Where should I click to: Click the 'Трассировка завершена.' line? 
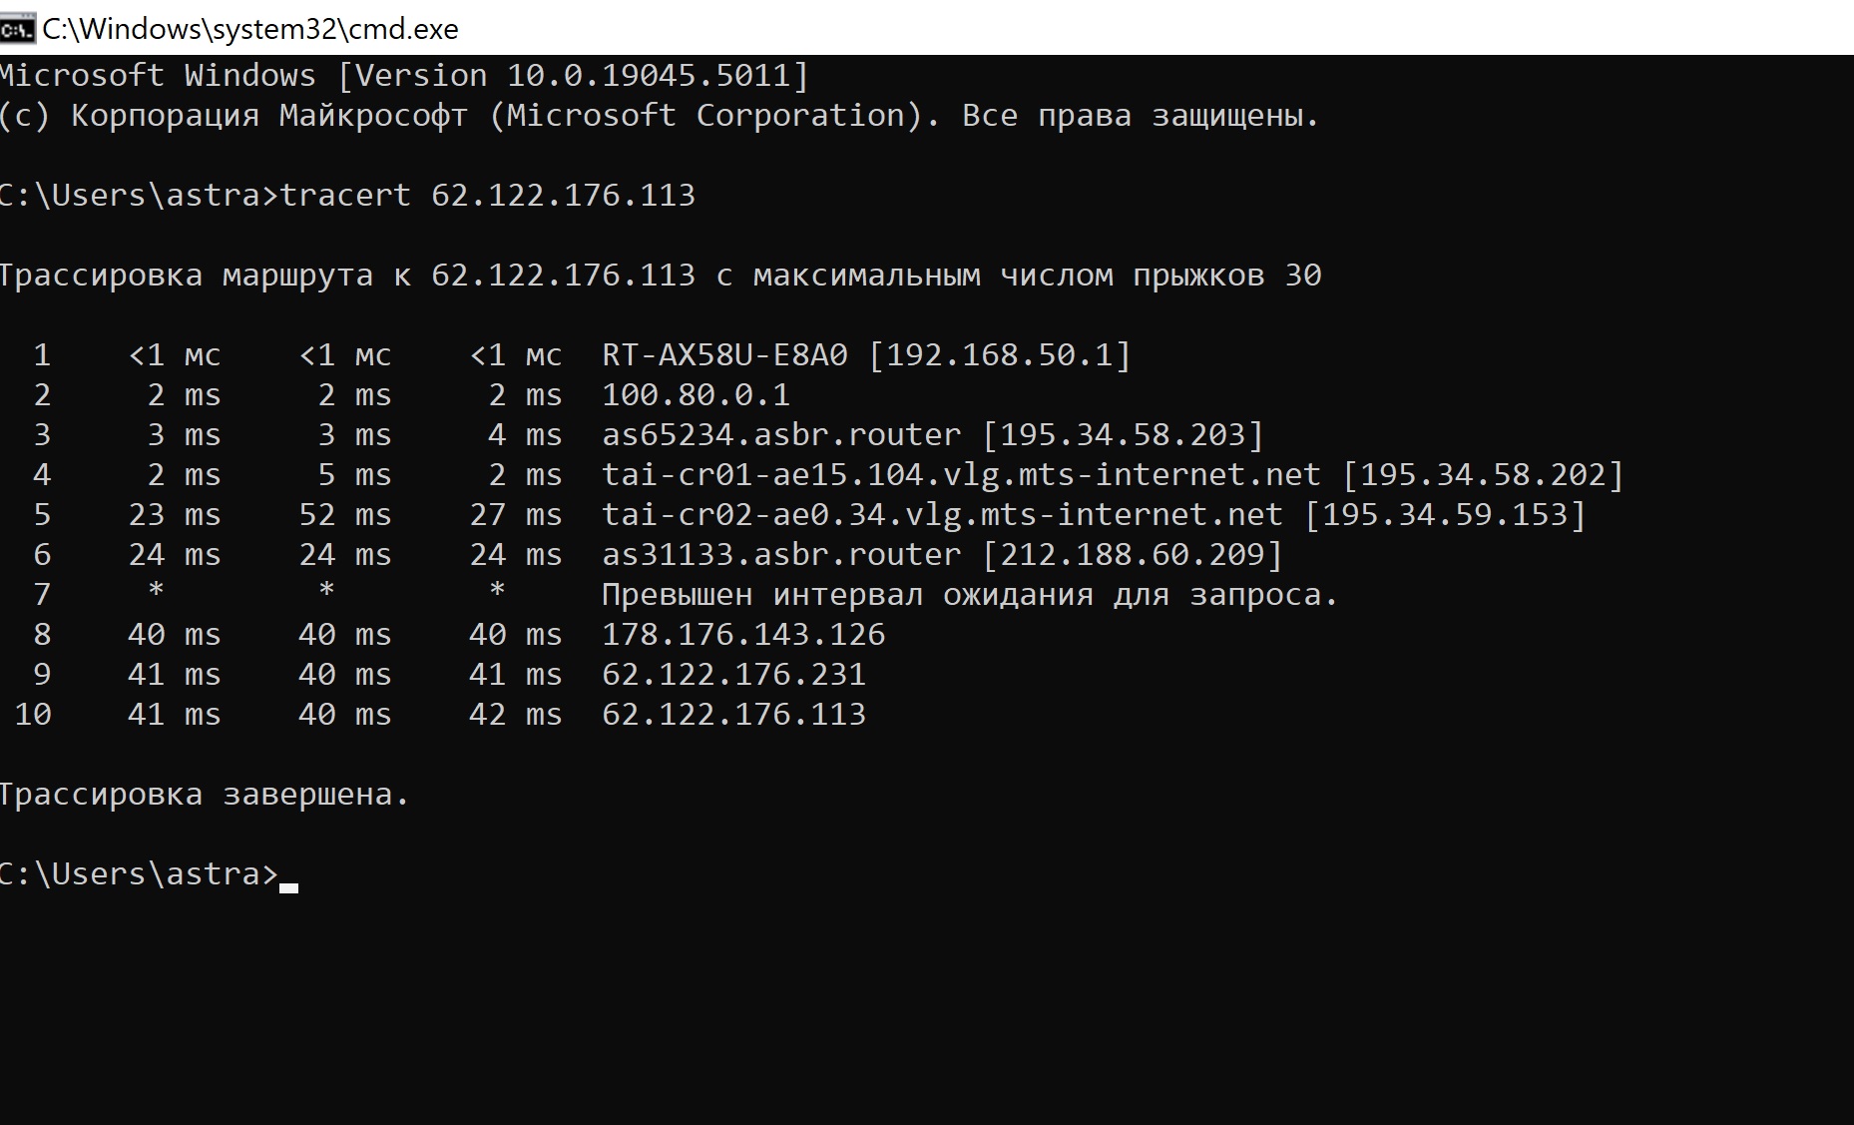pyautogui.click(x=204, y=795)
